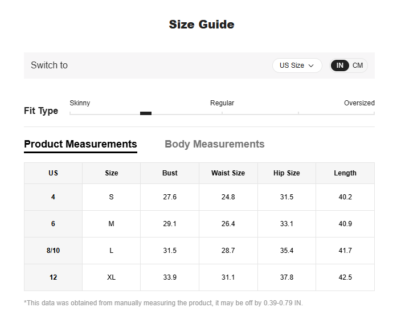Click waist value 28.7
This screenshot has height=315, width=393.
pos(228,251)
